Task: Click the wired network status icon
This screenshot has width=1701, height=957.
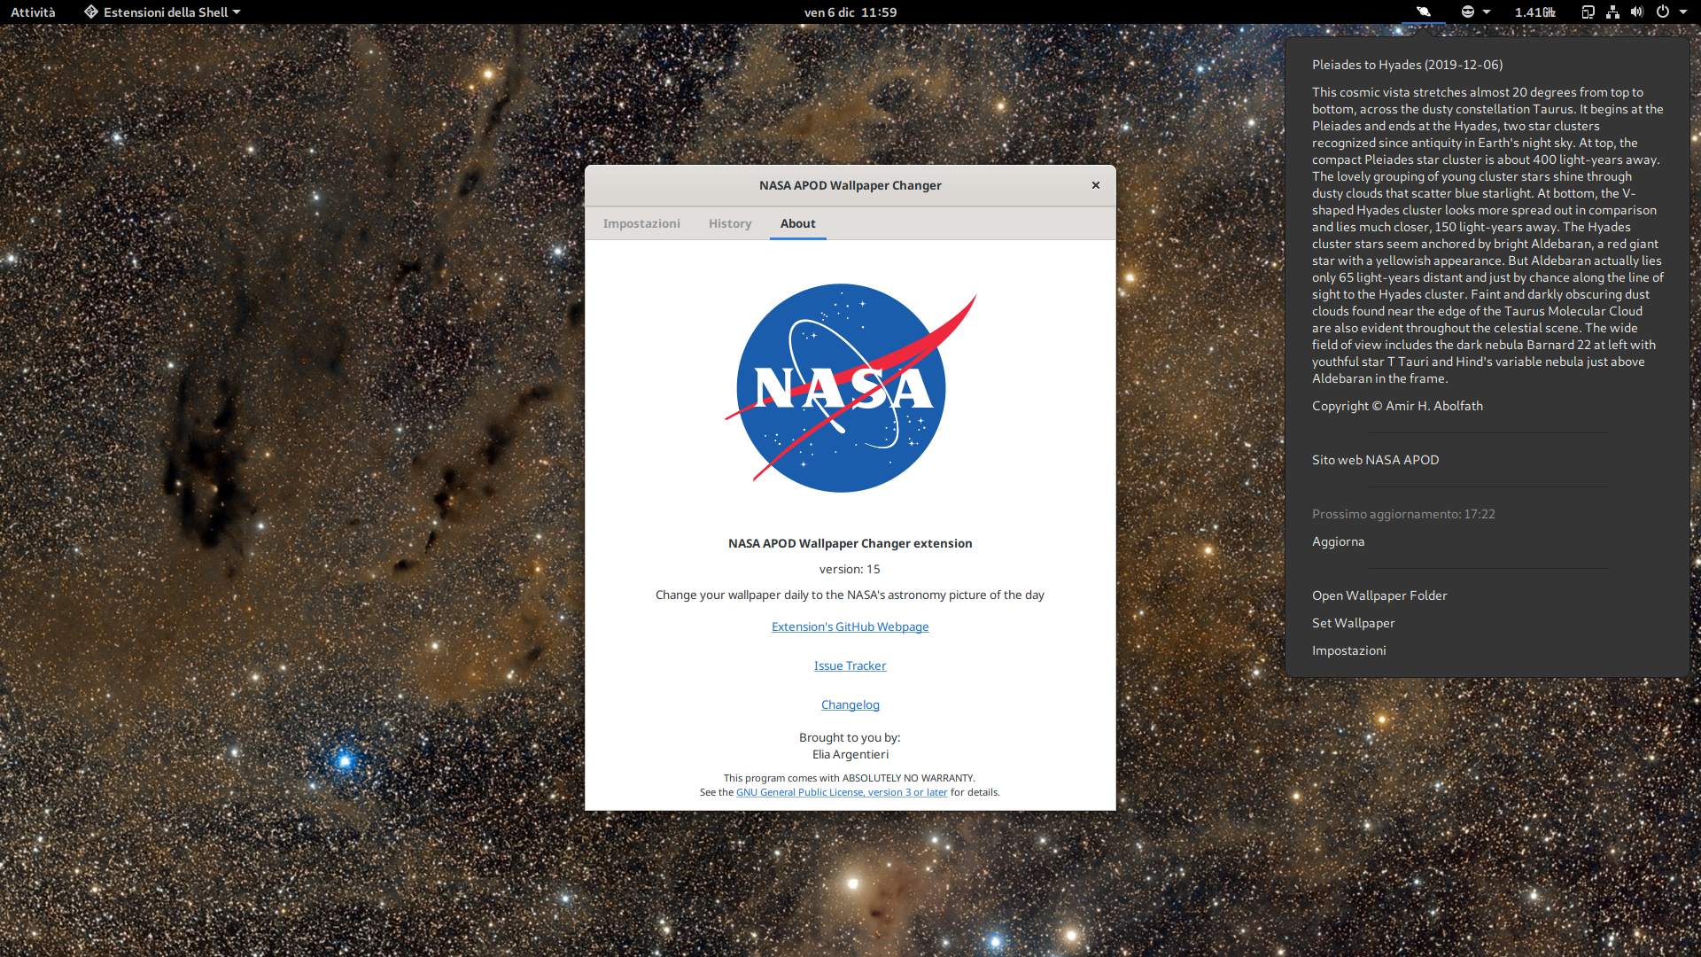Action: (1612, 12)
